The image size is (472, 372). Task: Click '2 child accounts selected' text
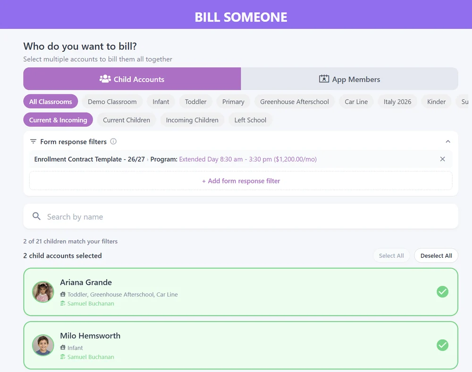pos(63,256)
